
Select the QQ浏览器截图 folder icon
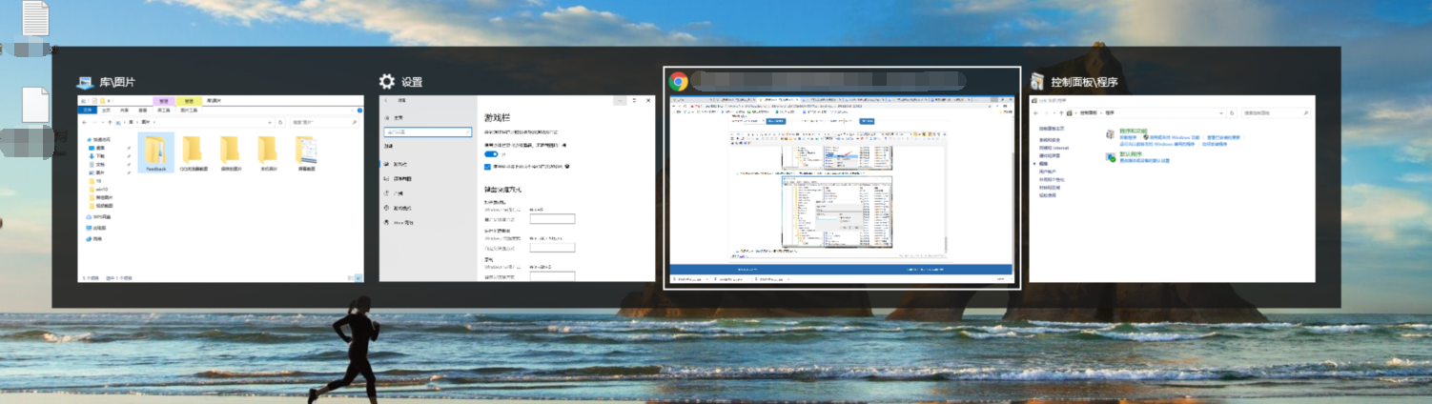coord(192,152)
